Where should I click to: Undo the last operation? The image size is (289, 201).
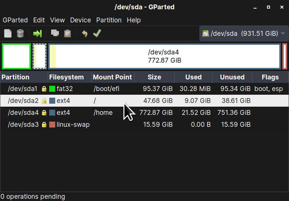[85, 34]
